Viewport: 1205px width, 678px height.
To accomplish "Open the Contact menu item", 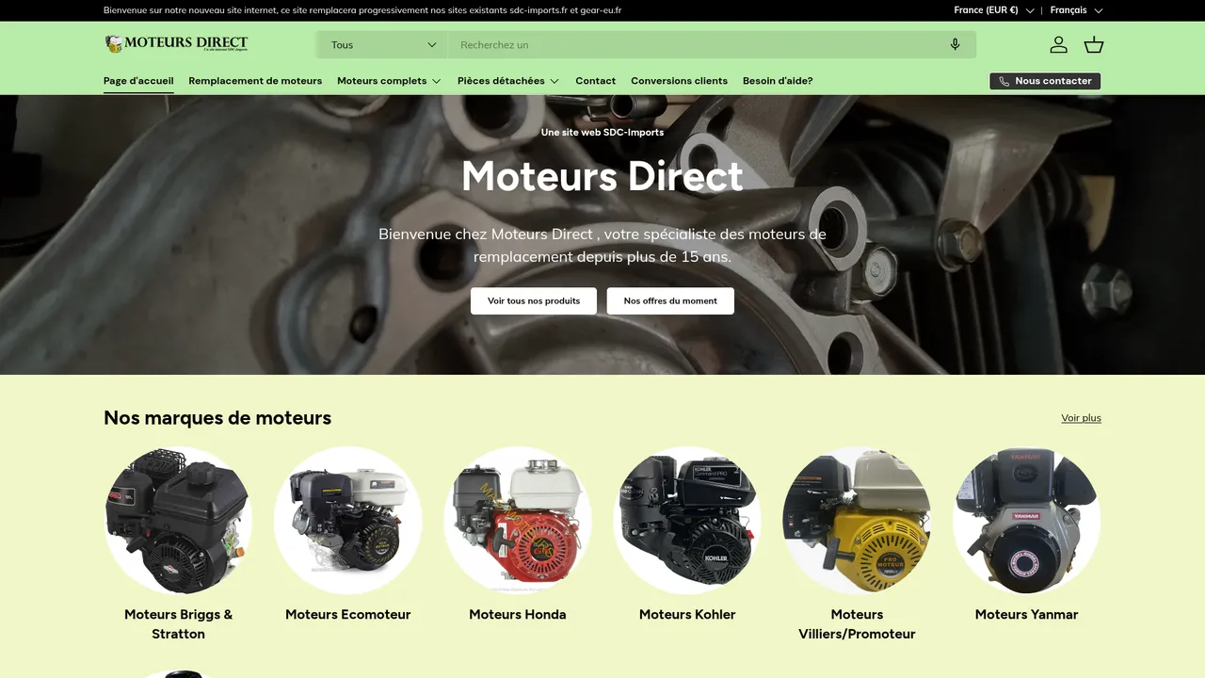I will tap(595, 81).
